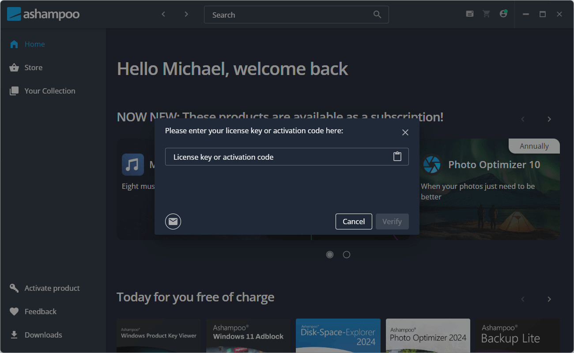Click the Photo Optimizer 10 shutter icon
The height and width of the screenshot is (353, 574).
pos(432,165)
